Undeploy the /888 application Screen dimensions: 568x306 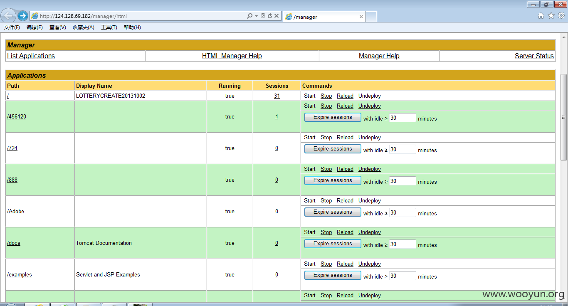370,169
